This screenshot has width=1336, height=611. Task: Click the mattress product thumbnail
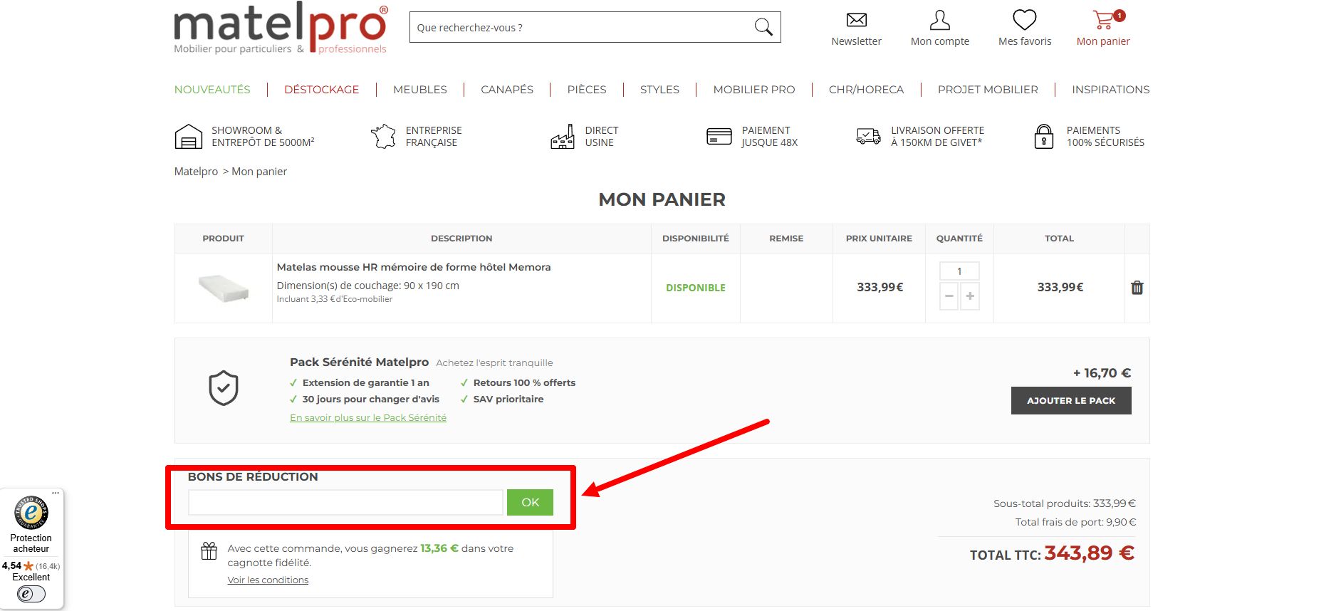[x=224, y=288]
